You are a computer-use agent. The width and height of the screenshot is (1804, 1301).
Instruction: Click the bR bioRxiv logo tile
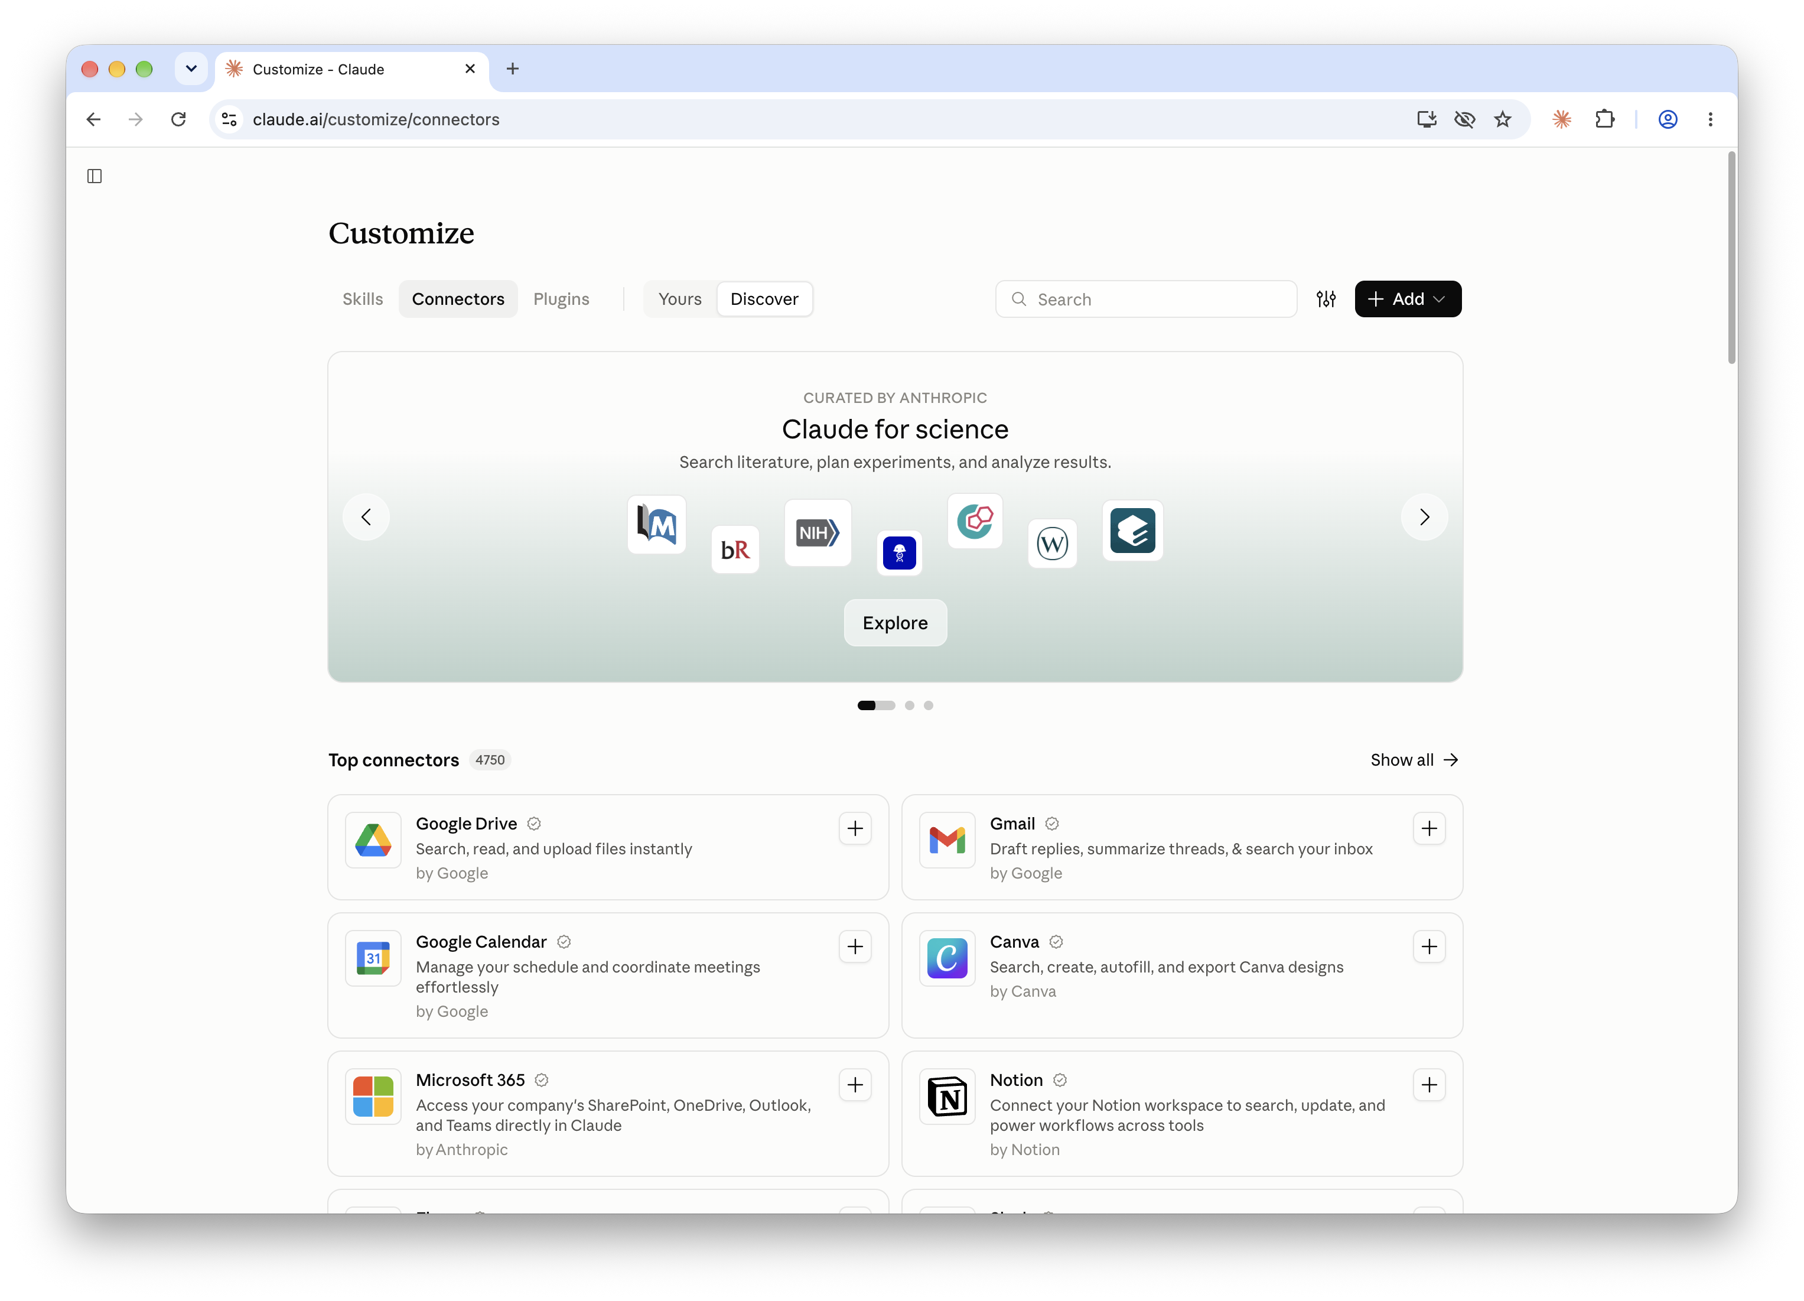[x=735, y=550]
